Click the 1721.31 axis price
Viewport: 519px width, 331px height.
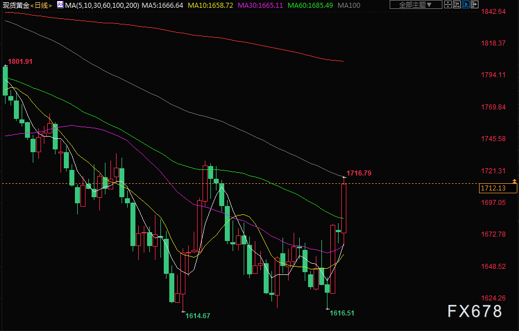click(493, 171)
